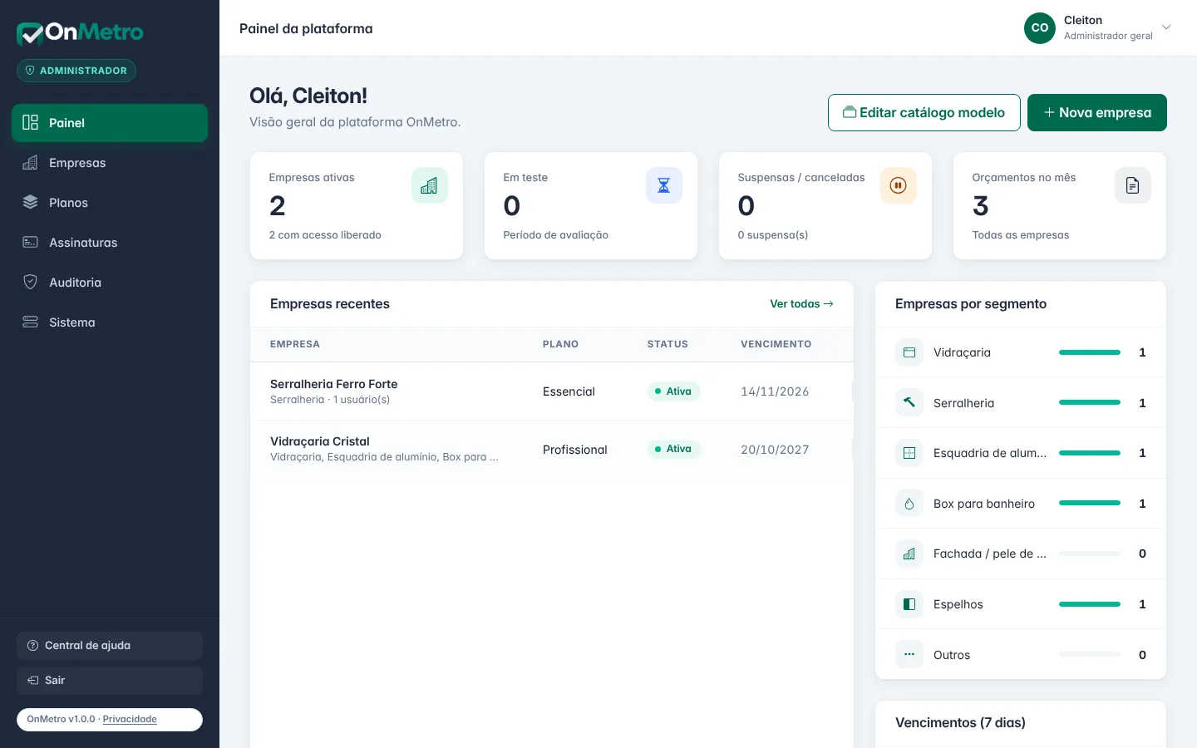The image size is (1197, 748).
Task: Open the Auditoria menu item
Action: pyautogui.click(x=110, y=283)
